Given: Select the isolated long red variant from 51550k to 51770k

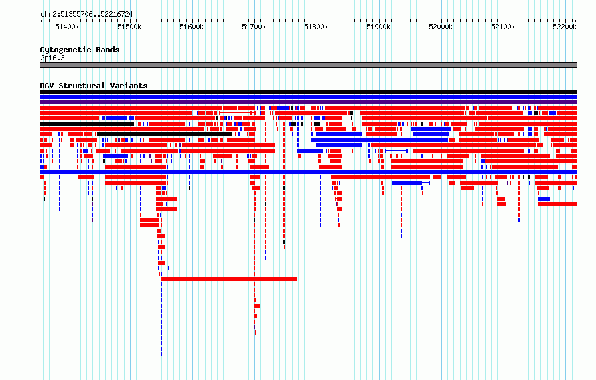Looking at the screenshot, I should 229,279.
